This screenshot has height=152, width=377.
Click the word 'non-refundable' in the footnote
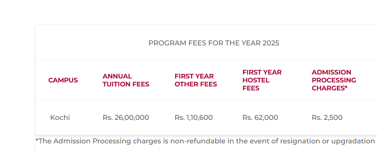click(x=198, y=141)
